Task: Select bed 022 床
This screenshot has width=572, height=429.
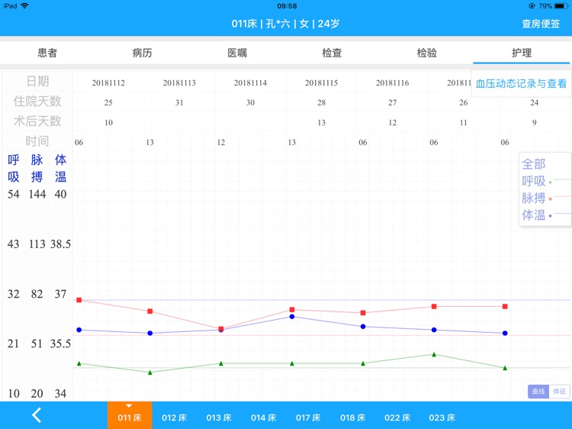Action: tap(397, 418)
